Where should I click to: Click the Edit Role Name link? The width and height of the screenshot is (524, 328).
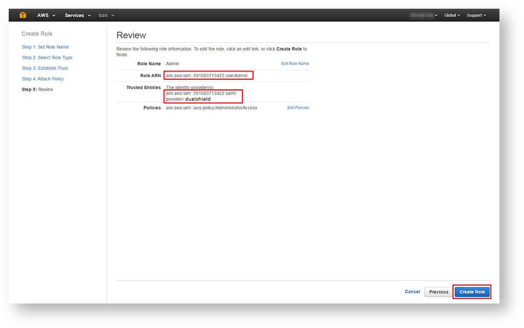pos(295,64)
